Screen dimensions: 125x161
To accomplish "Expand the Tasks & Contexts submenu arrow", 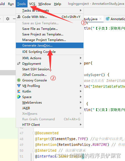I will [81, 10].
